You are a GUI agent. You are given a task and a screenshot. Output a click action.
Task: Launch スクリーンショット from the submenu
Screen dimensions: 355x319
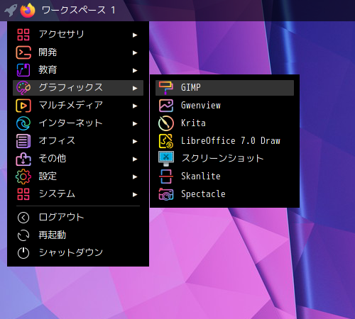pos(224,159)
